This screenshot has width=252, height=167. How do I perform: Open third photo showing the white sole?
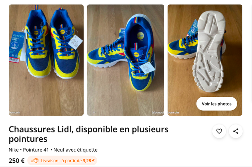205,60
